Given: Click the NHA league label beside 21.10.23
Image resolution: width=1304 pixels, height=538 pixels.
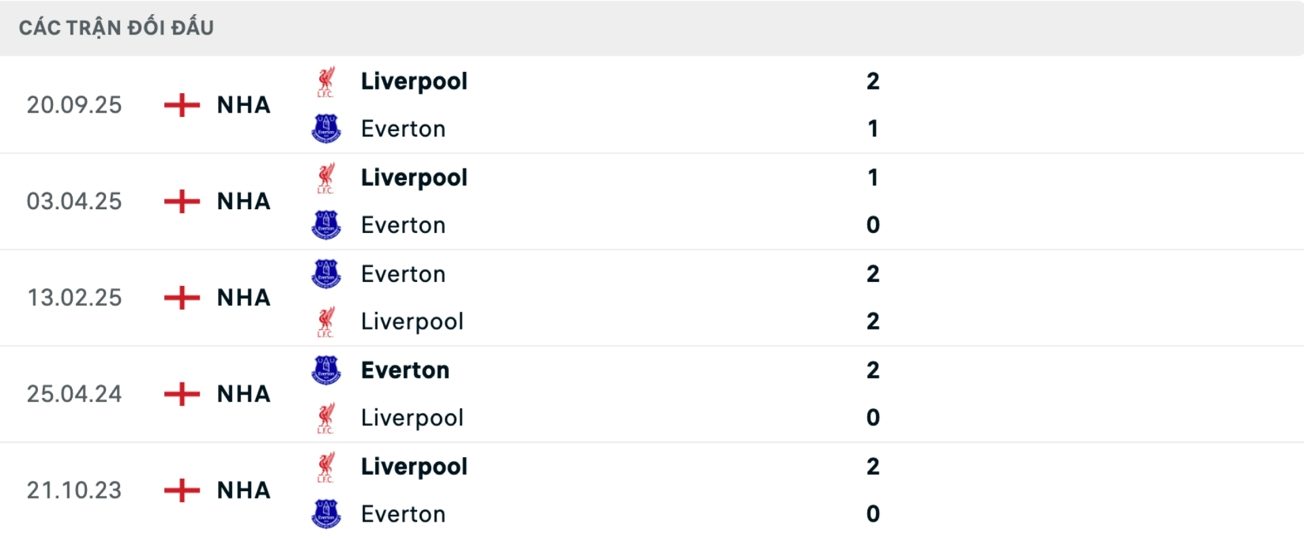Looking at the screenshot, I should (244, 490).
